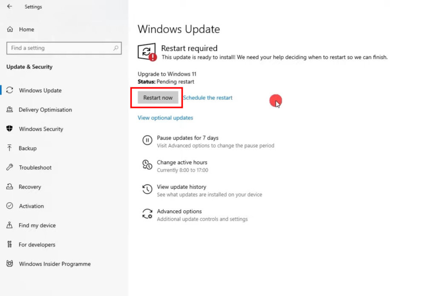Open the Activation settings
Viewport: 436px width, 296px height.
pyautogui.click(x=32, y=206)
